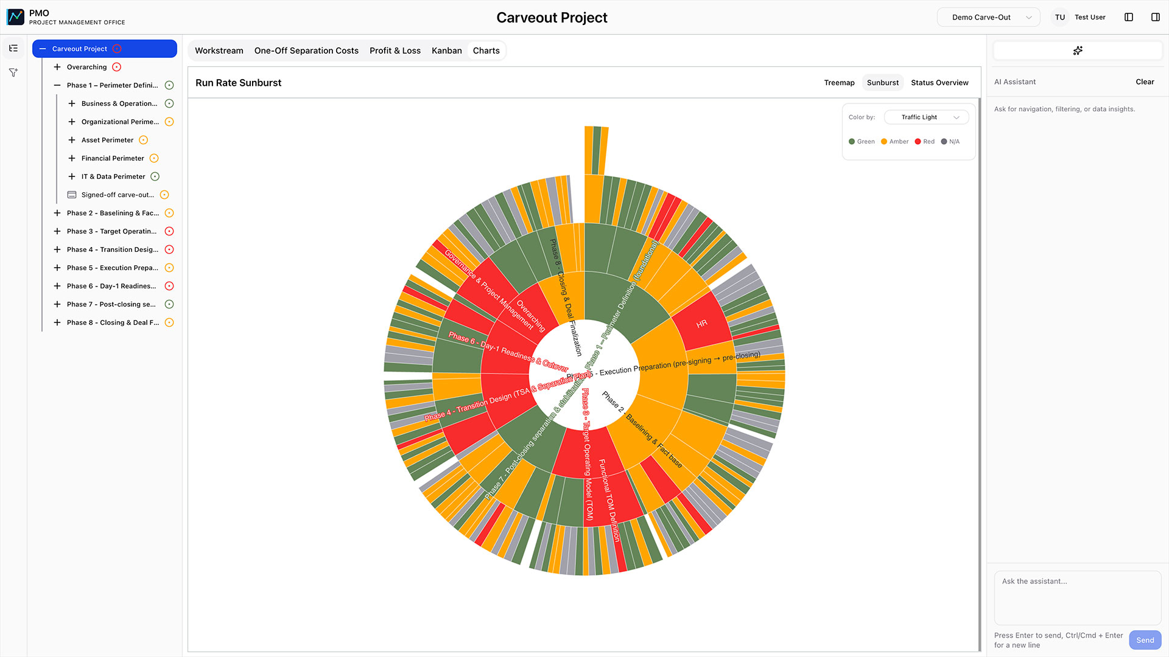Toggle the right panel layout icon top right

coord(1156,17)
